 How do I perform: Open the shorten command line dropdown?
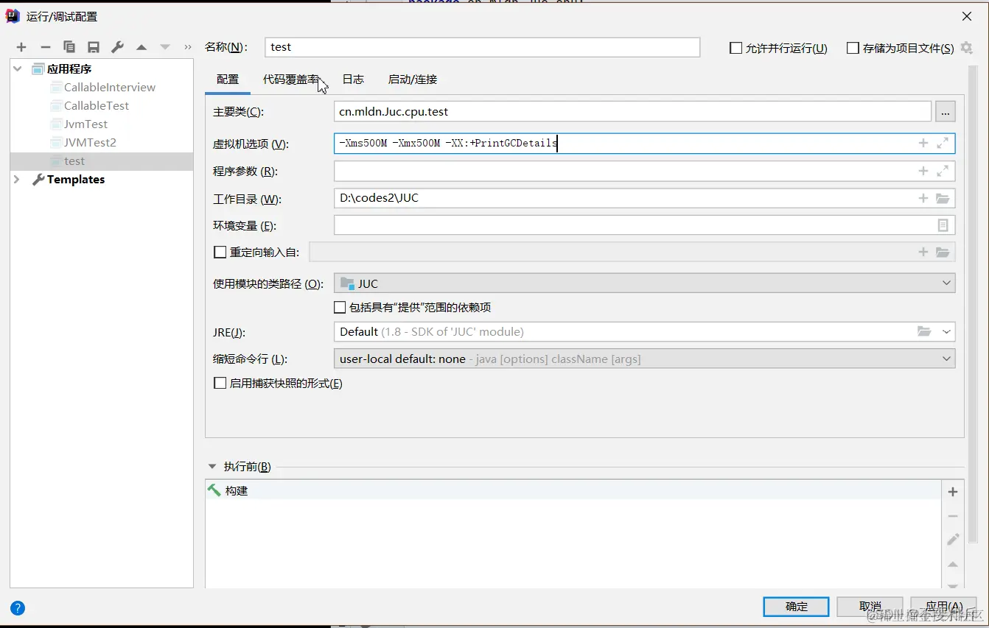(x=644, y=359)
